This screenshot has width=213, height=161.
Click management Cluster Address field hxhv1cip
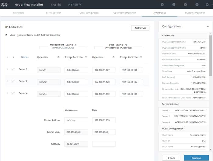76,120
